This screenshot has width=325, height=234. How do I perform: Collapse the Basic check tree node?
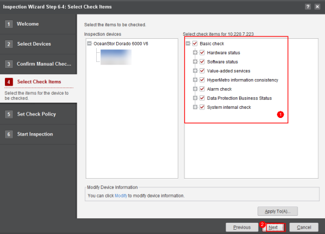(x=188, y=44)
